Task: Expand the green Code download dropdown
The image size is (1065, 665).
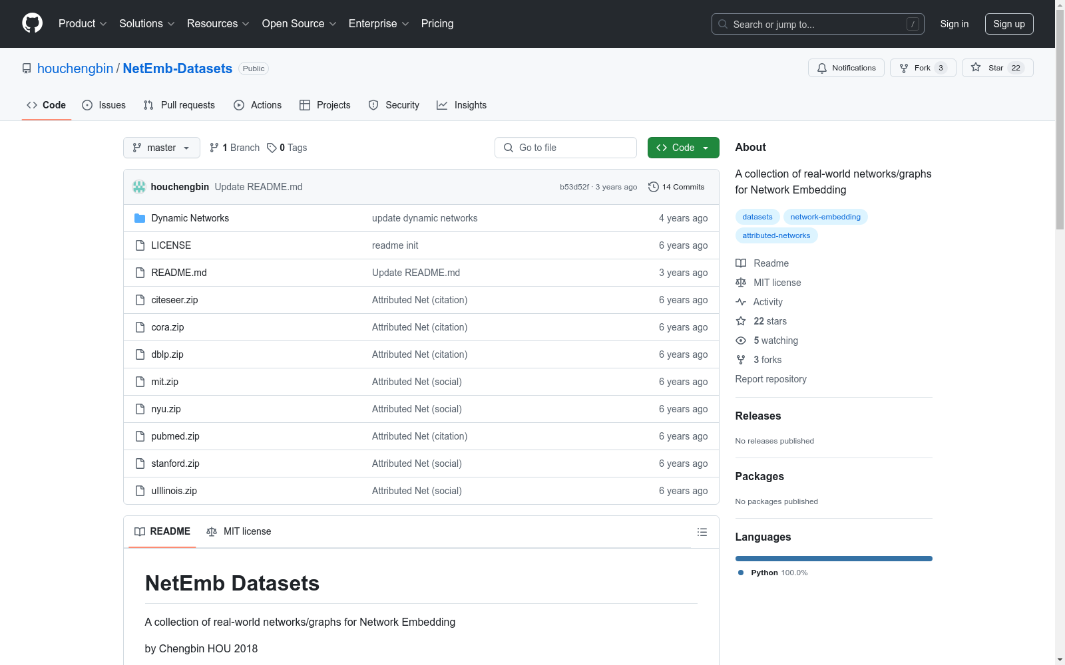Action: 683,148
